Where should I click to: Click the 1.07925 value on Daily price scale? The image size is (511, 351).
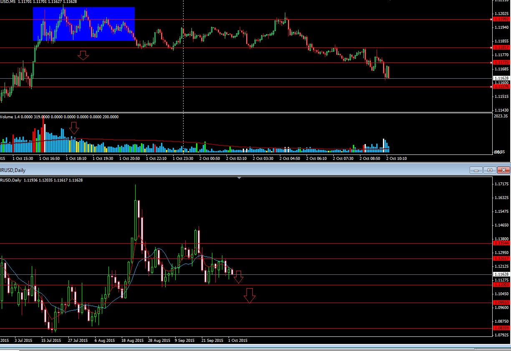[501, 335]
